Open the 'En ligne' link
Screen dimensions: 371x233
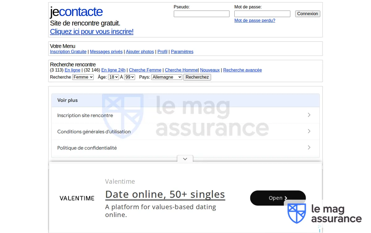(72, 70)
